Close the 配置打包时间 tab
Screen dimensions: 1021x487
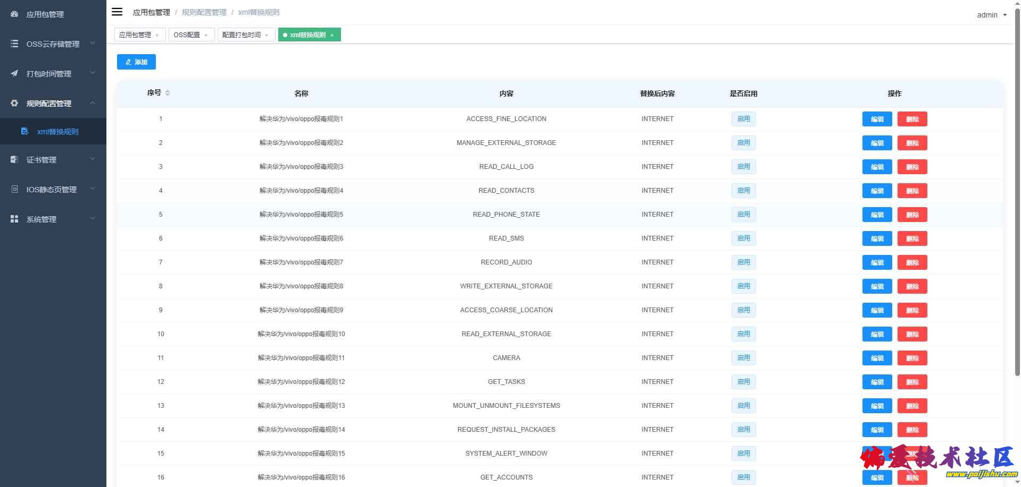point(267,36)
